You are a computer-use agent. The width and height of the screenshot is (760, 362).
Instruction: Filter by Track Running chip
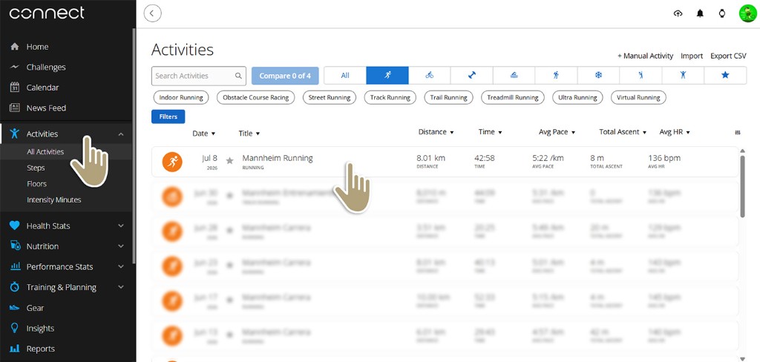[x=390, y=97]
